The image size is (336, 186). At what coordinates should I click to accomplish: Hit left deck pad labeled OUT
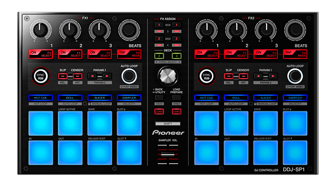click(70, 153)
